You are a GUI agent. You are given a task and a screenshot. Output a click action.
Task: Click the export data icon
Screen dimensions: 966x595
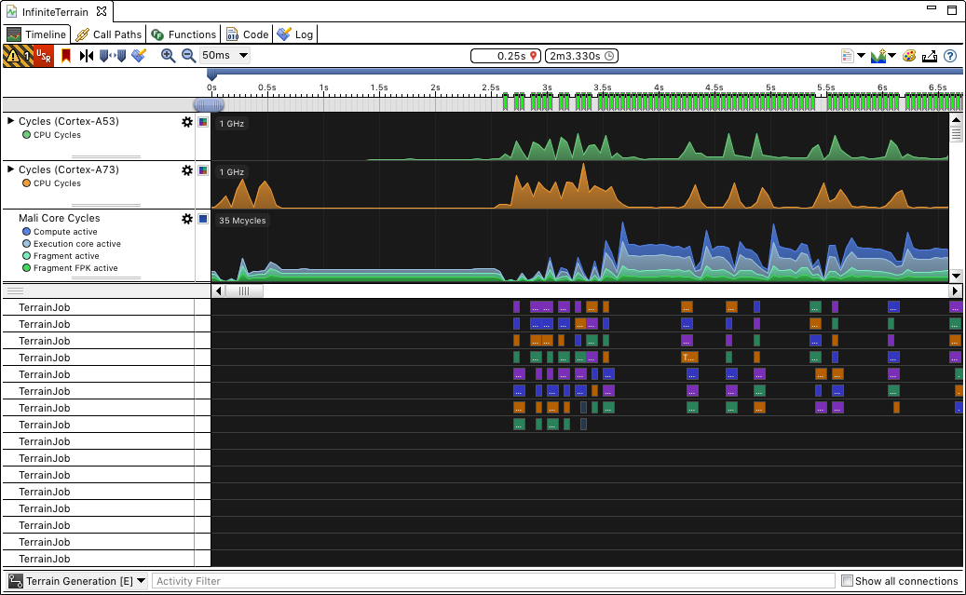[930, 56]
